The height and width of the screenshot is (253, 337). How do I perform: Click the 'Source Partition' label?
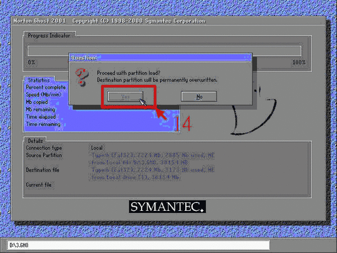44,155
